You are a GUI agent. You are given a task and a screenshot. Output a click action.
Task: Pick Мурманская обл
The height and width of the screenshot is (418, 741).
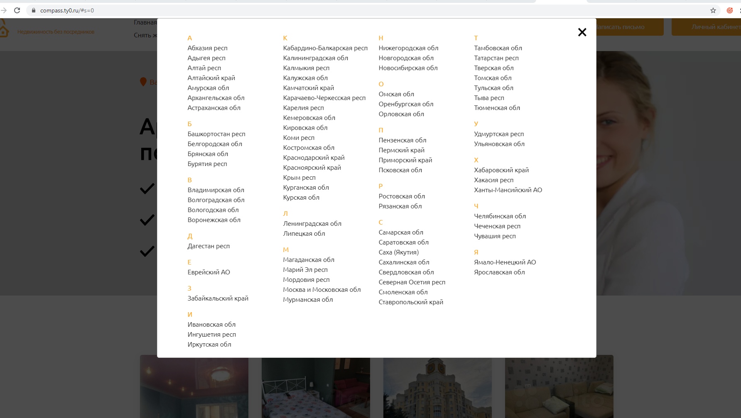tap(308, 300)
